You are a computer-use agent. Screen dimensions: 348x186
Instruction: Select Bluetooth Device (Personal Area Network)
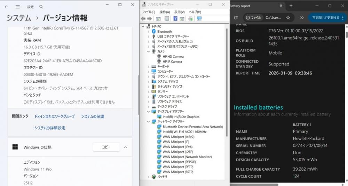pyautogui.click(x=193, y=127)
